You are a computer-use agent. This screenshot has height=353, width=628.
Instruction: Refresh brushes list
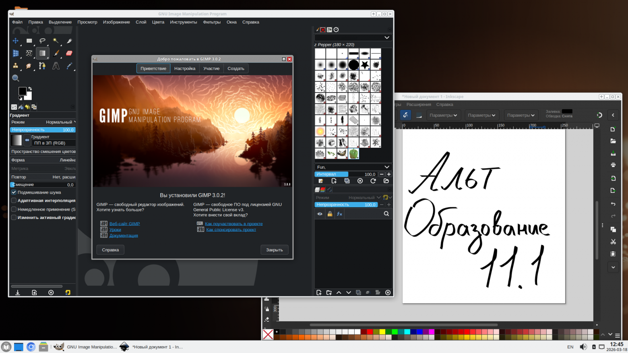click(x=373, y=181)
